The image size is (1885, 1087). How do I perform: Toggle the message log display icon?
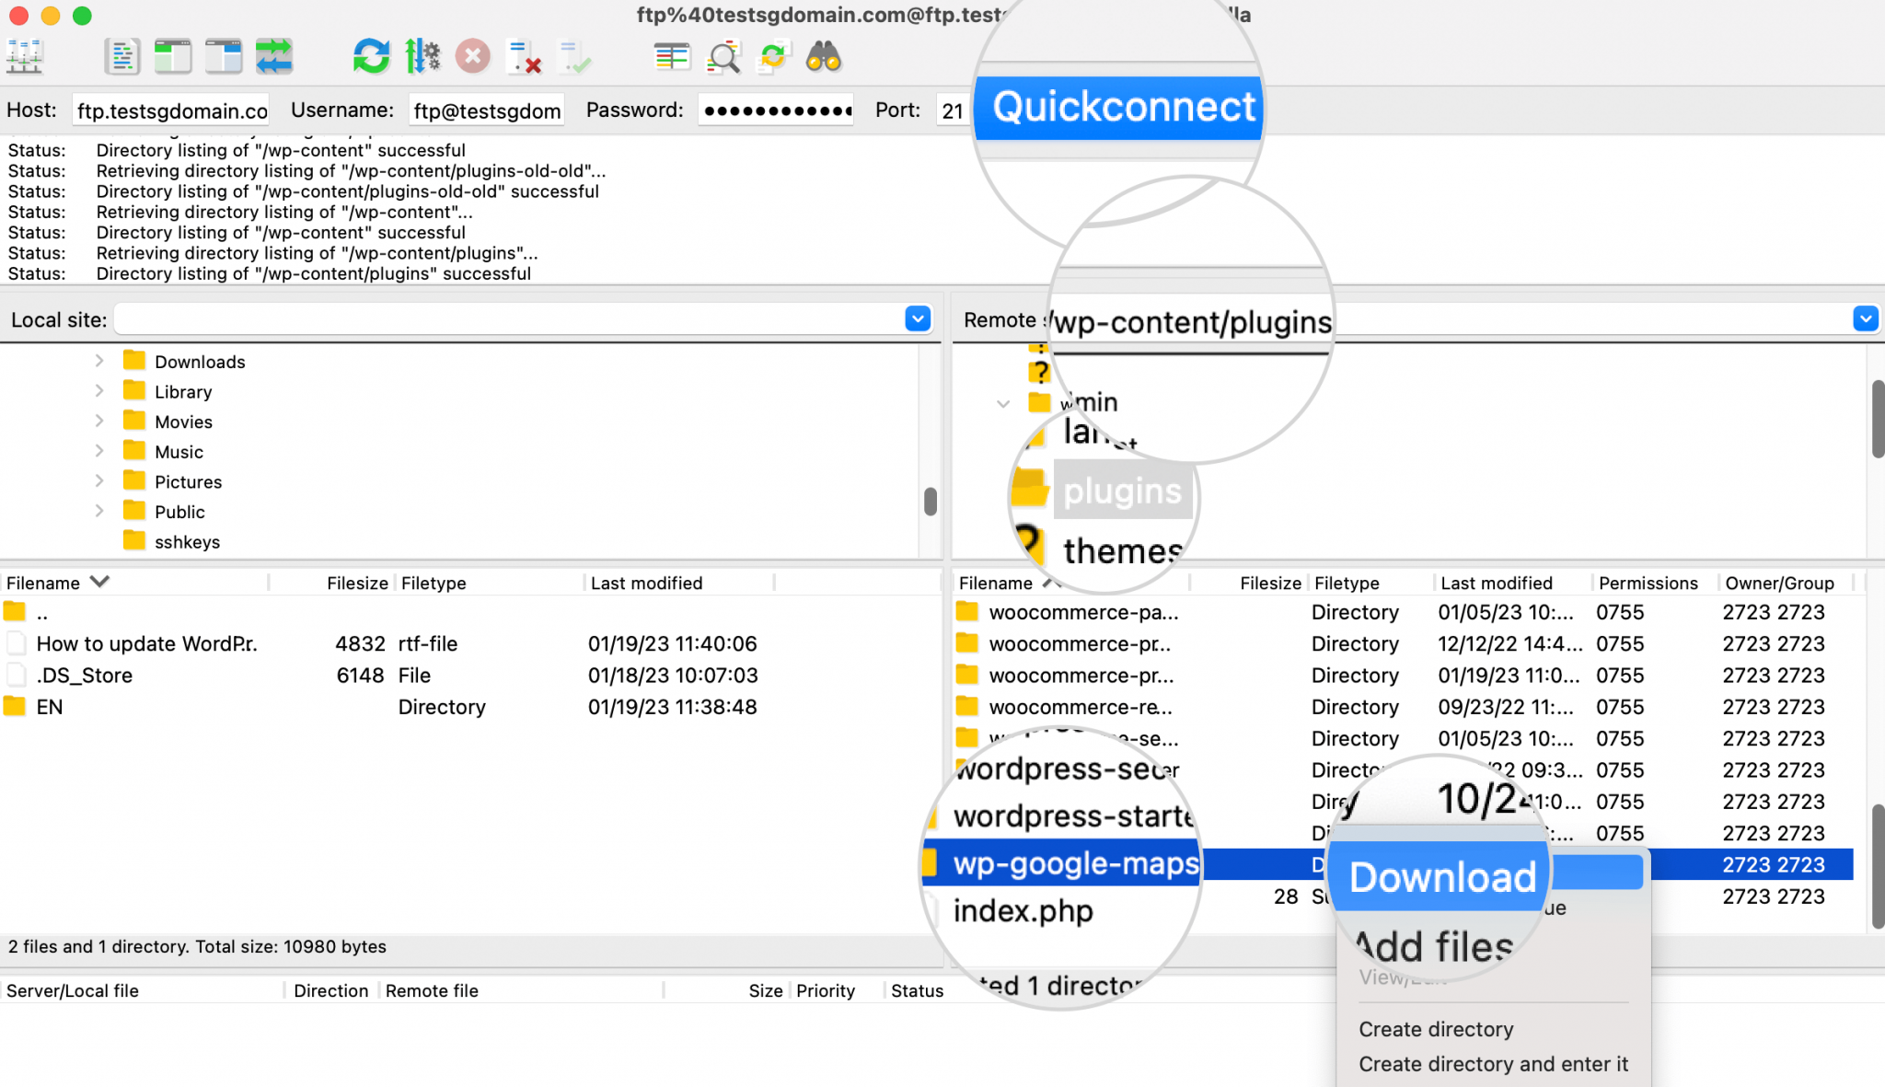tap(121, 57)
